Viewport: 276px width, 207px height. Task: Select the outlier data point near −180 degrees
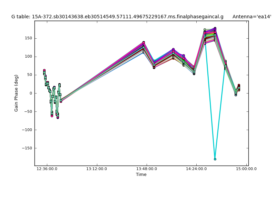[x=215, y=159]
